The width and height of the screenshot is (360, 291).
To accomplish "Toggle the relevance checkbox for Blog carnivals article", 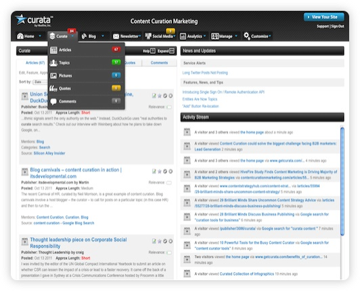I will click(169, 182).
